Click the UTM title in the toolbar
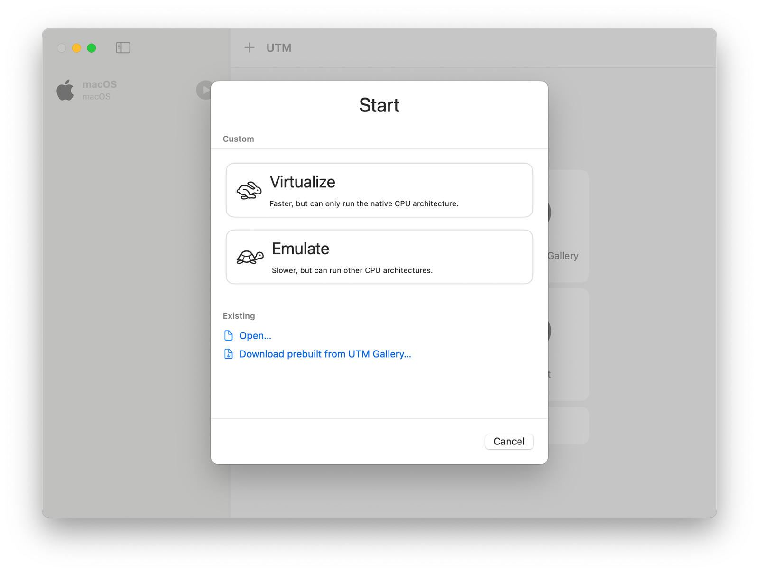The height and width of the screenshot is (573, 759). [278, 47]
